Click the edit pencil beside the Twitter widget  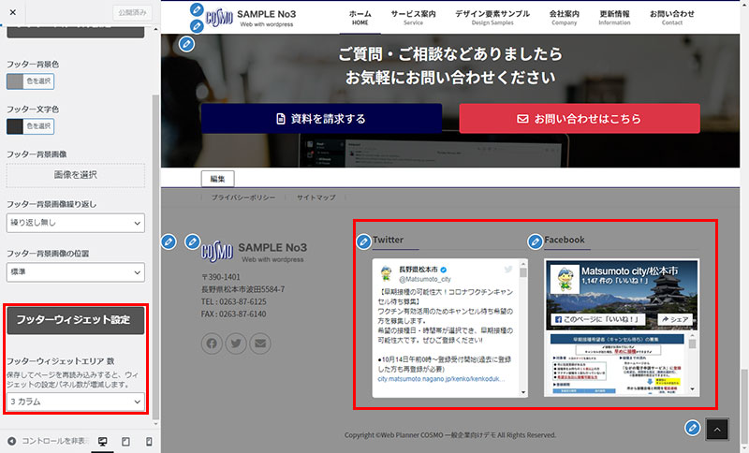click(x=364, y=242)
